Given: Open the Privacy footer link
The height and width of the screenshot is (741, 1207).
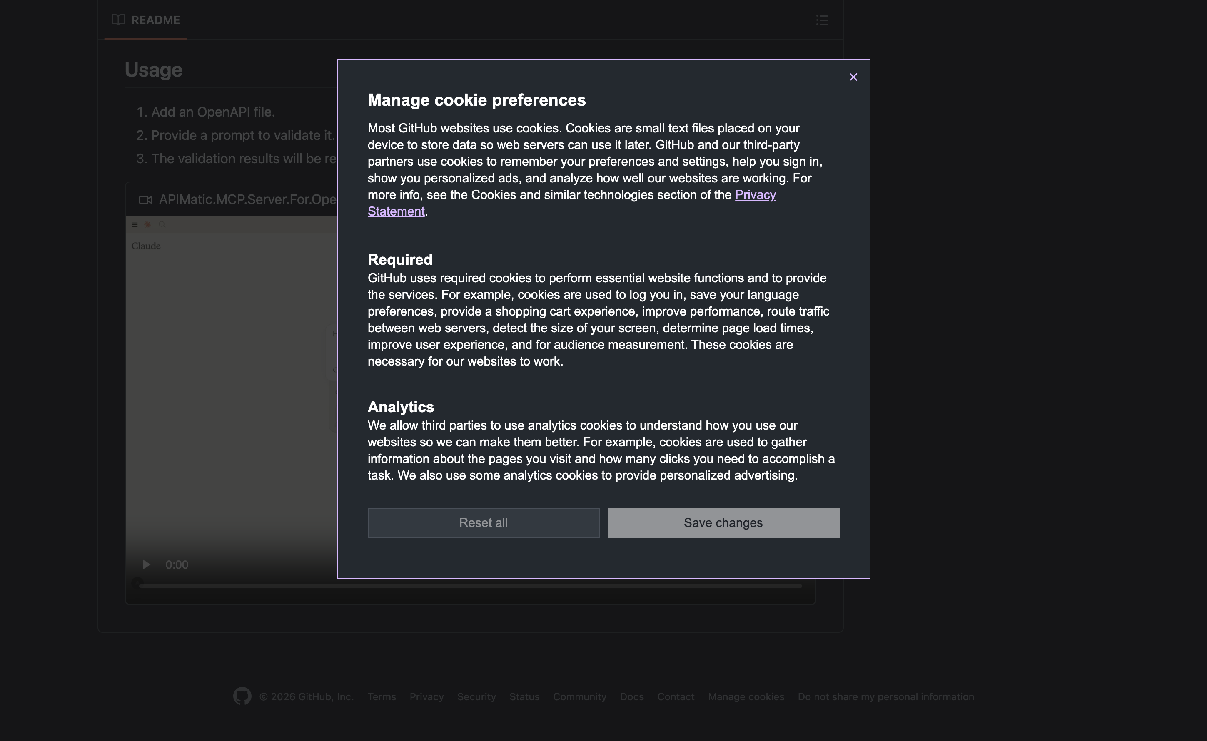Looking at the screenshot, I should click(426, 696).
